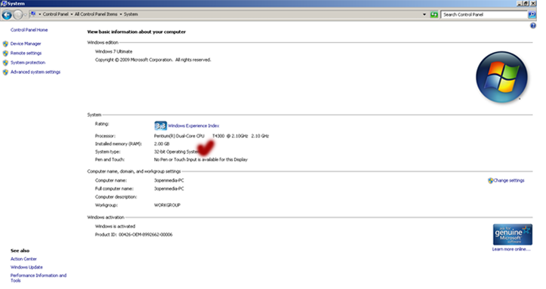Click the address bar refresh button
The width and height of the screenshot is (546, 289).
click(x=434, y=14)
